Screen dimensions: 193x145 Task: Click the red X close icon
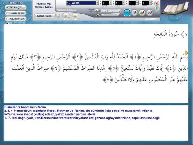pyautogui.click(x=157, y=3)
